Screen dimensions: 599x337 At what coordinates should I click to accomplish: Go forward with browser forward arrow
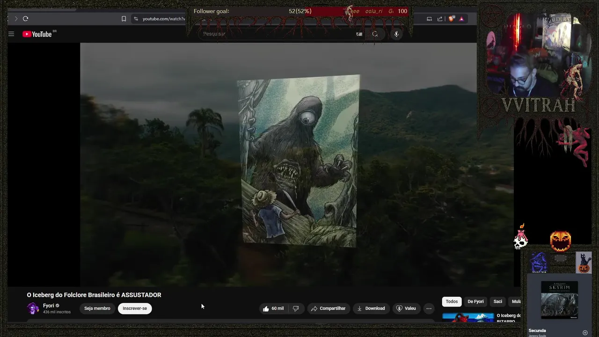[x=15, y=19]
